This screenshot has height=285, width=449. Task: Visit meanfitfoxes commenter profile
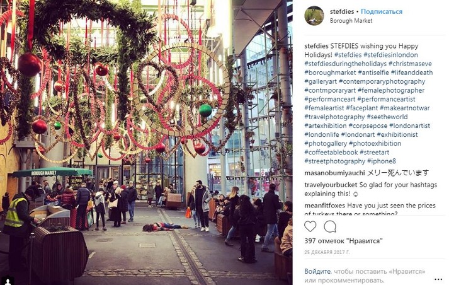coord(325,206)
